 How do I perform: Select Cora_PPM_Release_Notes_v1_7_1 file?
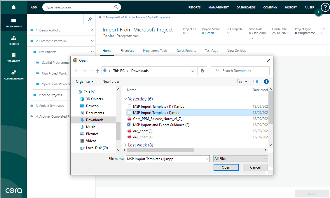pyautogui.click(x=158, y=119)
